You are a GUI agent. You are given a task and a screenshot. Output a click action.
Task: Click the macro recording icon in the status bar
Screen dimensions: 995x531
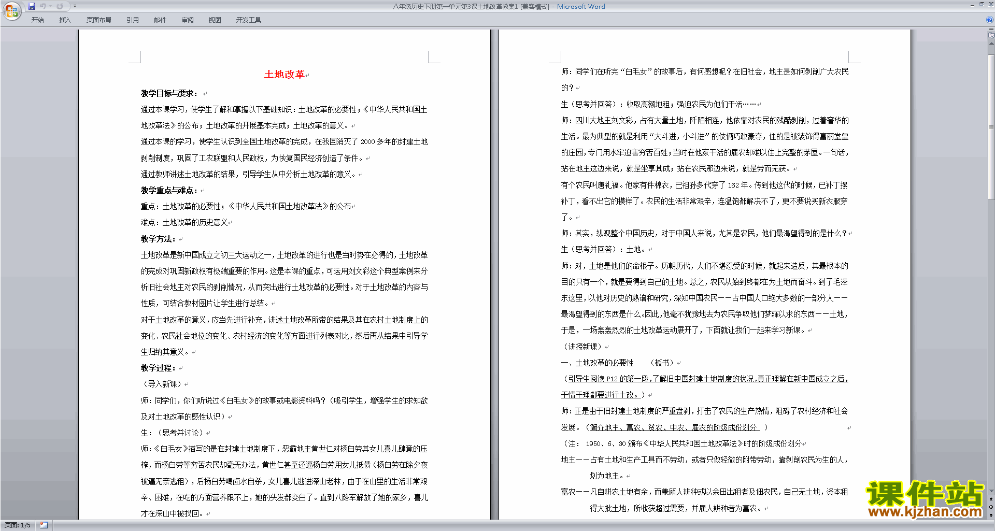pos(44,525)
